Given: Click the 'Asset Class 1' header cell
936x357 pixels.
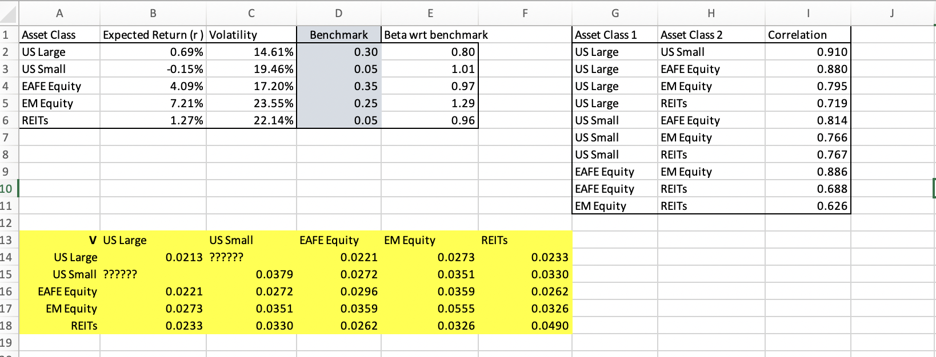Looking at the screenshot, I should [615, 35].
